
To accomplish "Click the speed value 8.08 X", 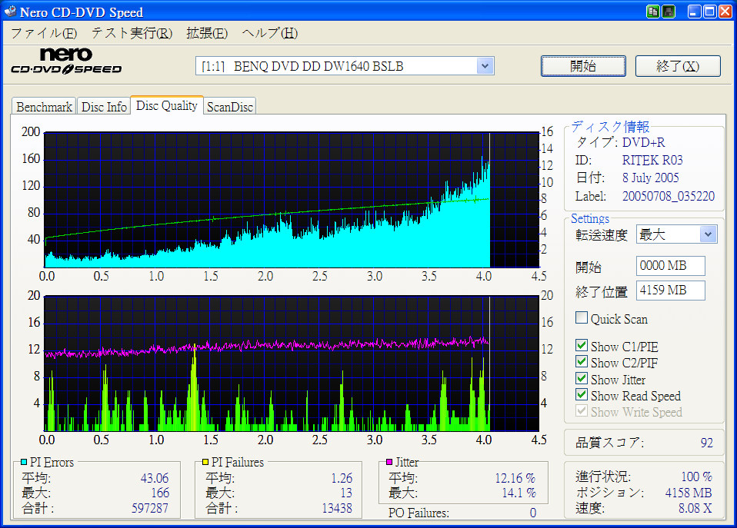I will pos(695,508).
